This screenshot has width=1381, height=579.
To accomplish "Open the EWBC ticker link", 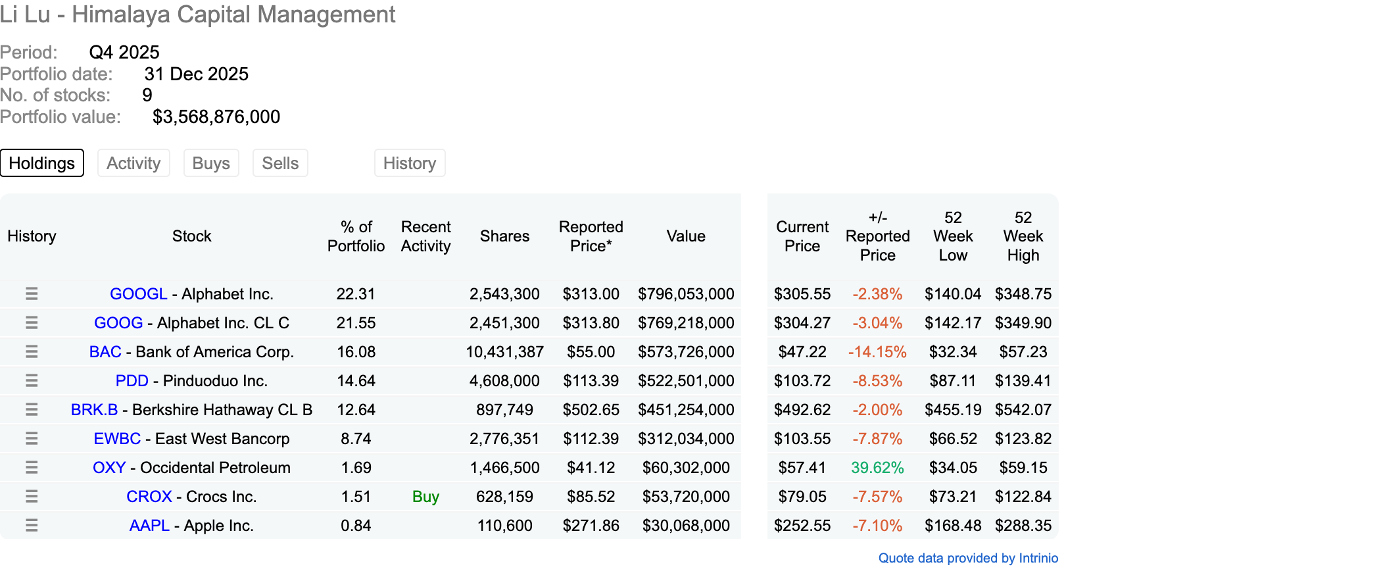I will coord(117,439).
